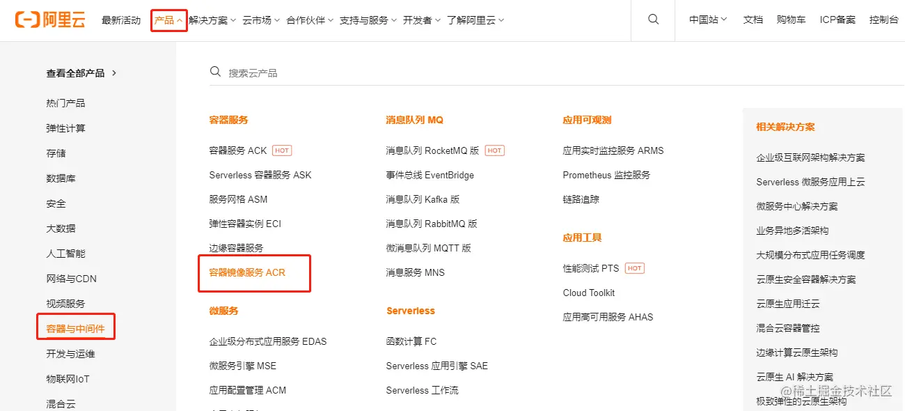905x411 pixels.
Task: Select 数据库 category in sidebar
Action: [61, 178]
